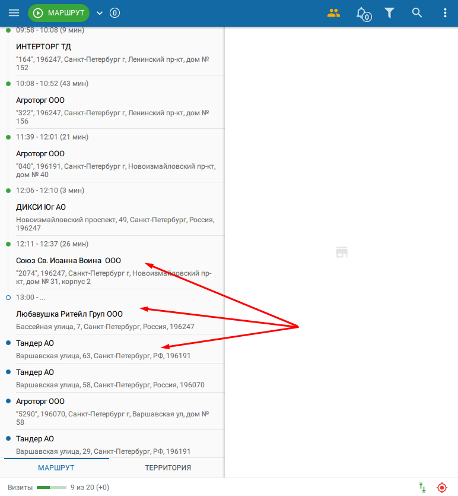
Task: Open ДИКСИ Юг АО visit entry
Action: [120, 217]
